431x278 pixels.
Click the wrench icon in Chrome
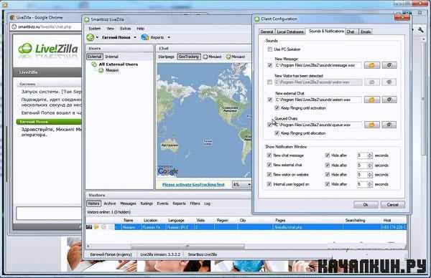[x=420, y=30]
